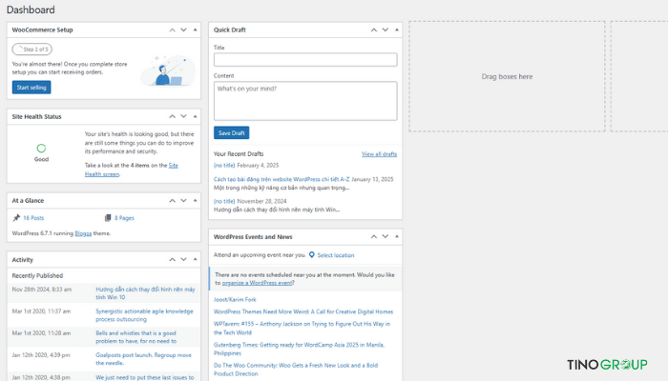668x381 pixels.
Task: Open the Blogza theme link
Action: (83, 233)
